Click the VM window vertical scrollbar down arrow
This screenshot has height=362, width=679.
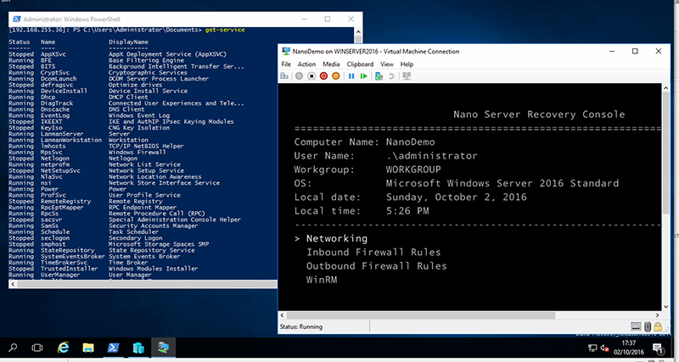[666, 306]
